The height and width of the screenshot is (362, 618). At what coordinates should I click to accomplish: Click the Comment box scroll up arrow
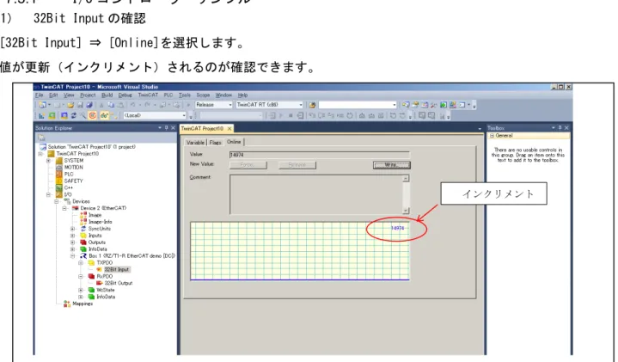click(406, 179)
